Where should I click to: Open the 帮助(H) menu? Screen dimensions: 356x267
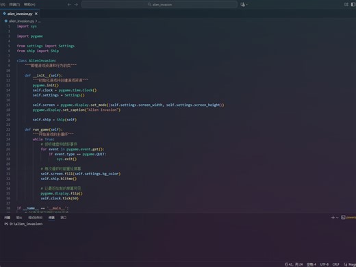pos(29,4)
